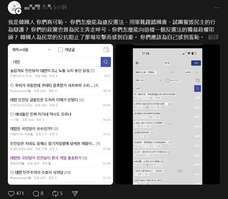Screen dimensions: 228x199
Task: Click post title 얘네들은 진짜 자기네 역사도 모르나
Action: 43,114
